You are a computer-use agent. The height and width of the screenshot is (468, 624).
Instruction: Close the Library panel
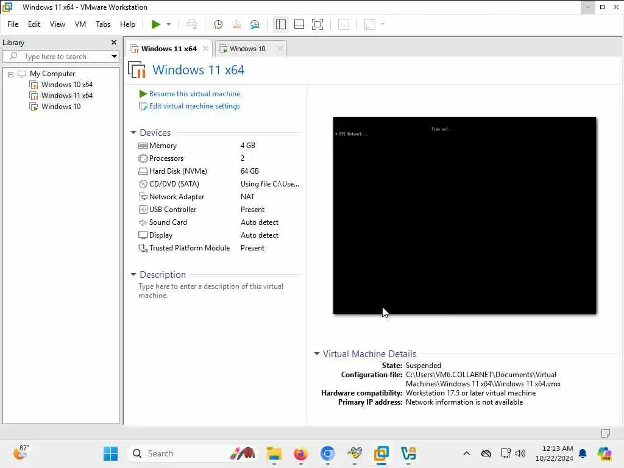114,42
